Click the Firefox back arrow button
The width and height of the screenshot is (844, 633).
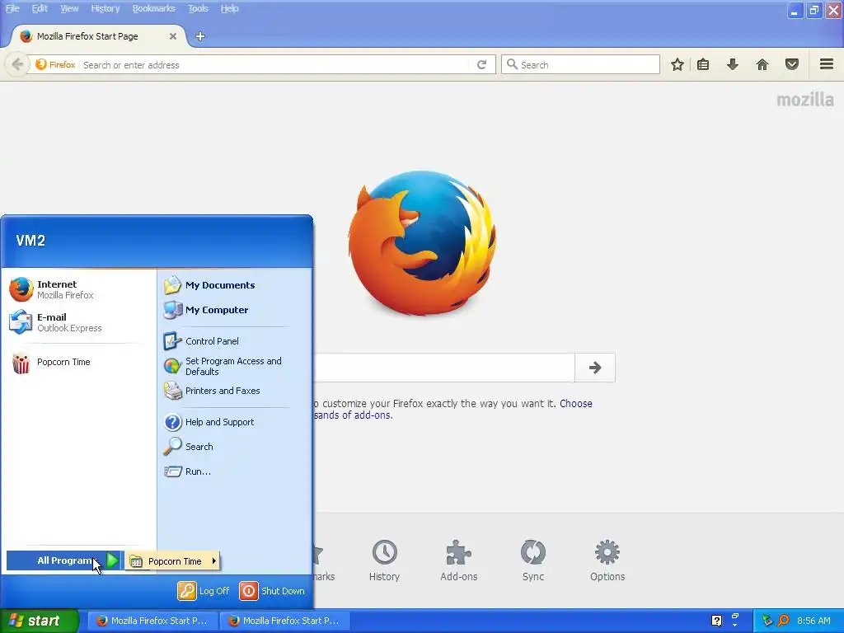click(17, 64)
